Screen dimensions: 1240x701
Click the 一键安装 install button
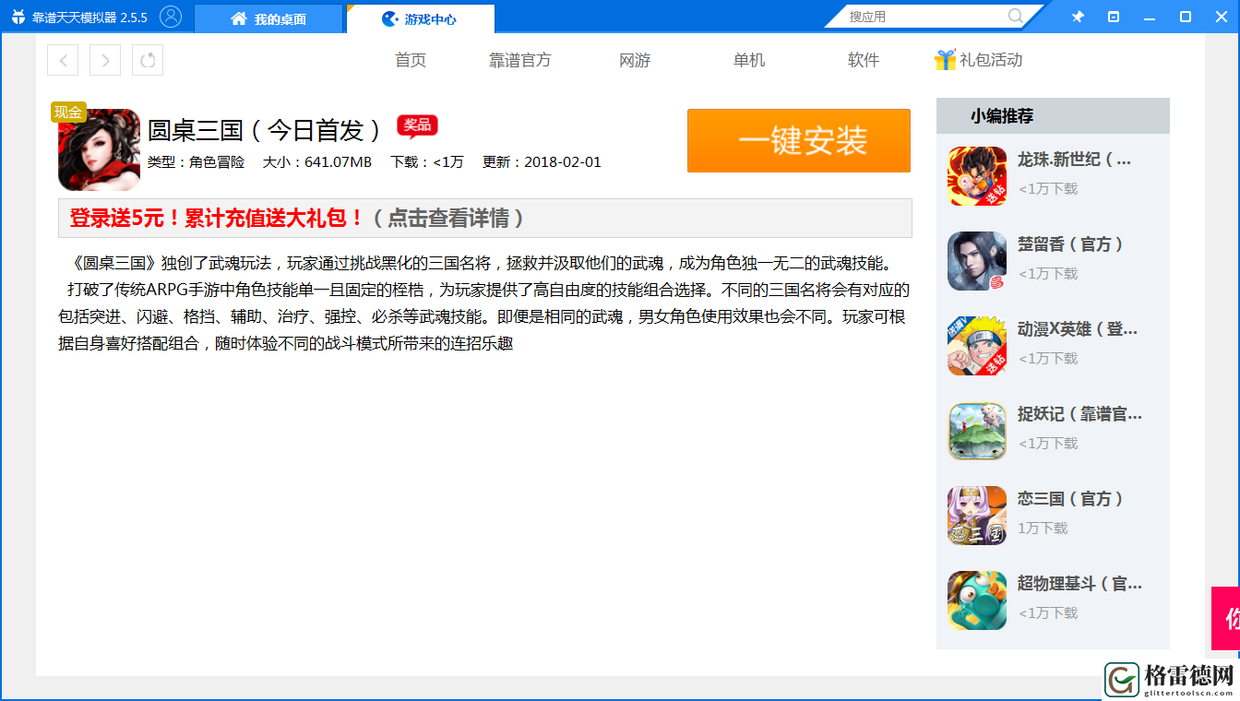[x=799, y=140]
